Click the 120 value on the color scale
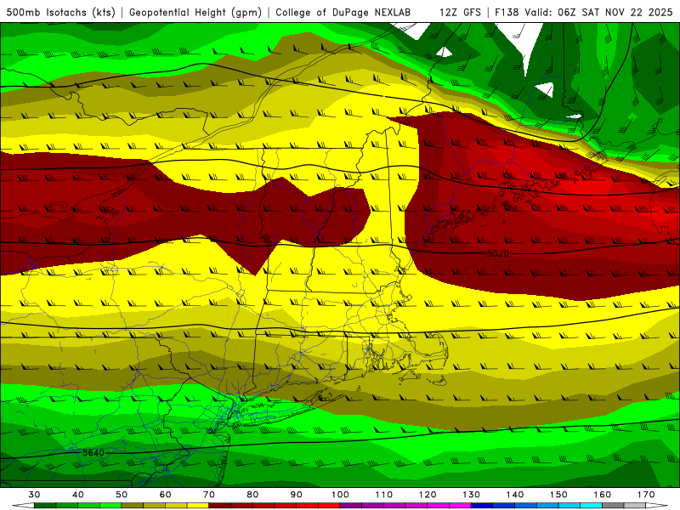Screen dimensions: 680x510 click(428, 495)
